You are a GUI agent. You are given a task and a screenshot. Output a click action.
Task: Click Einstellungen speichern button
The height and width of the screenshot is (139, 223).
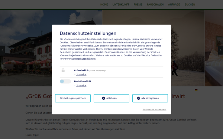point(73,98)
